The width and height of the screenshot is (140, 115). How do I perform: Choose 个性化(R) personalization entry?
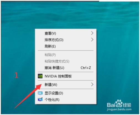click(66, 100)
